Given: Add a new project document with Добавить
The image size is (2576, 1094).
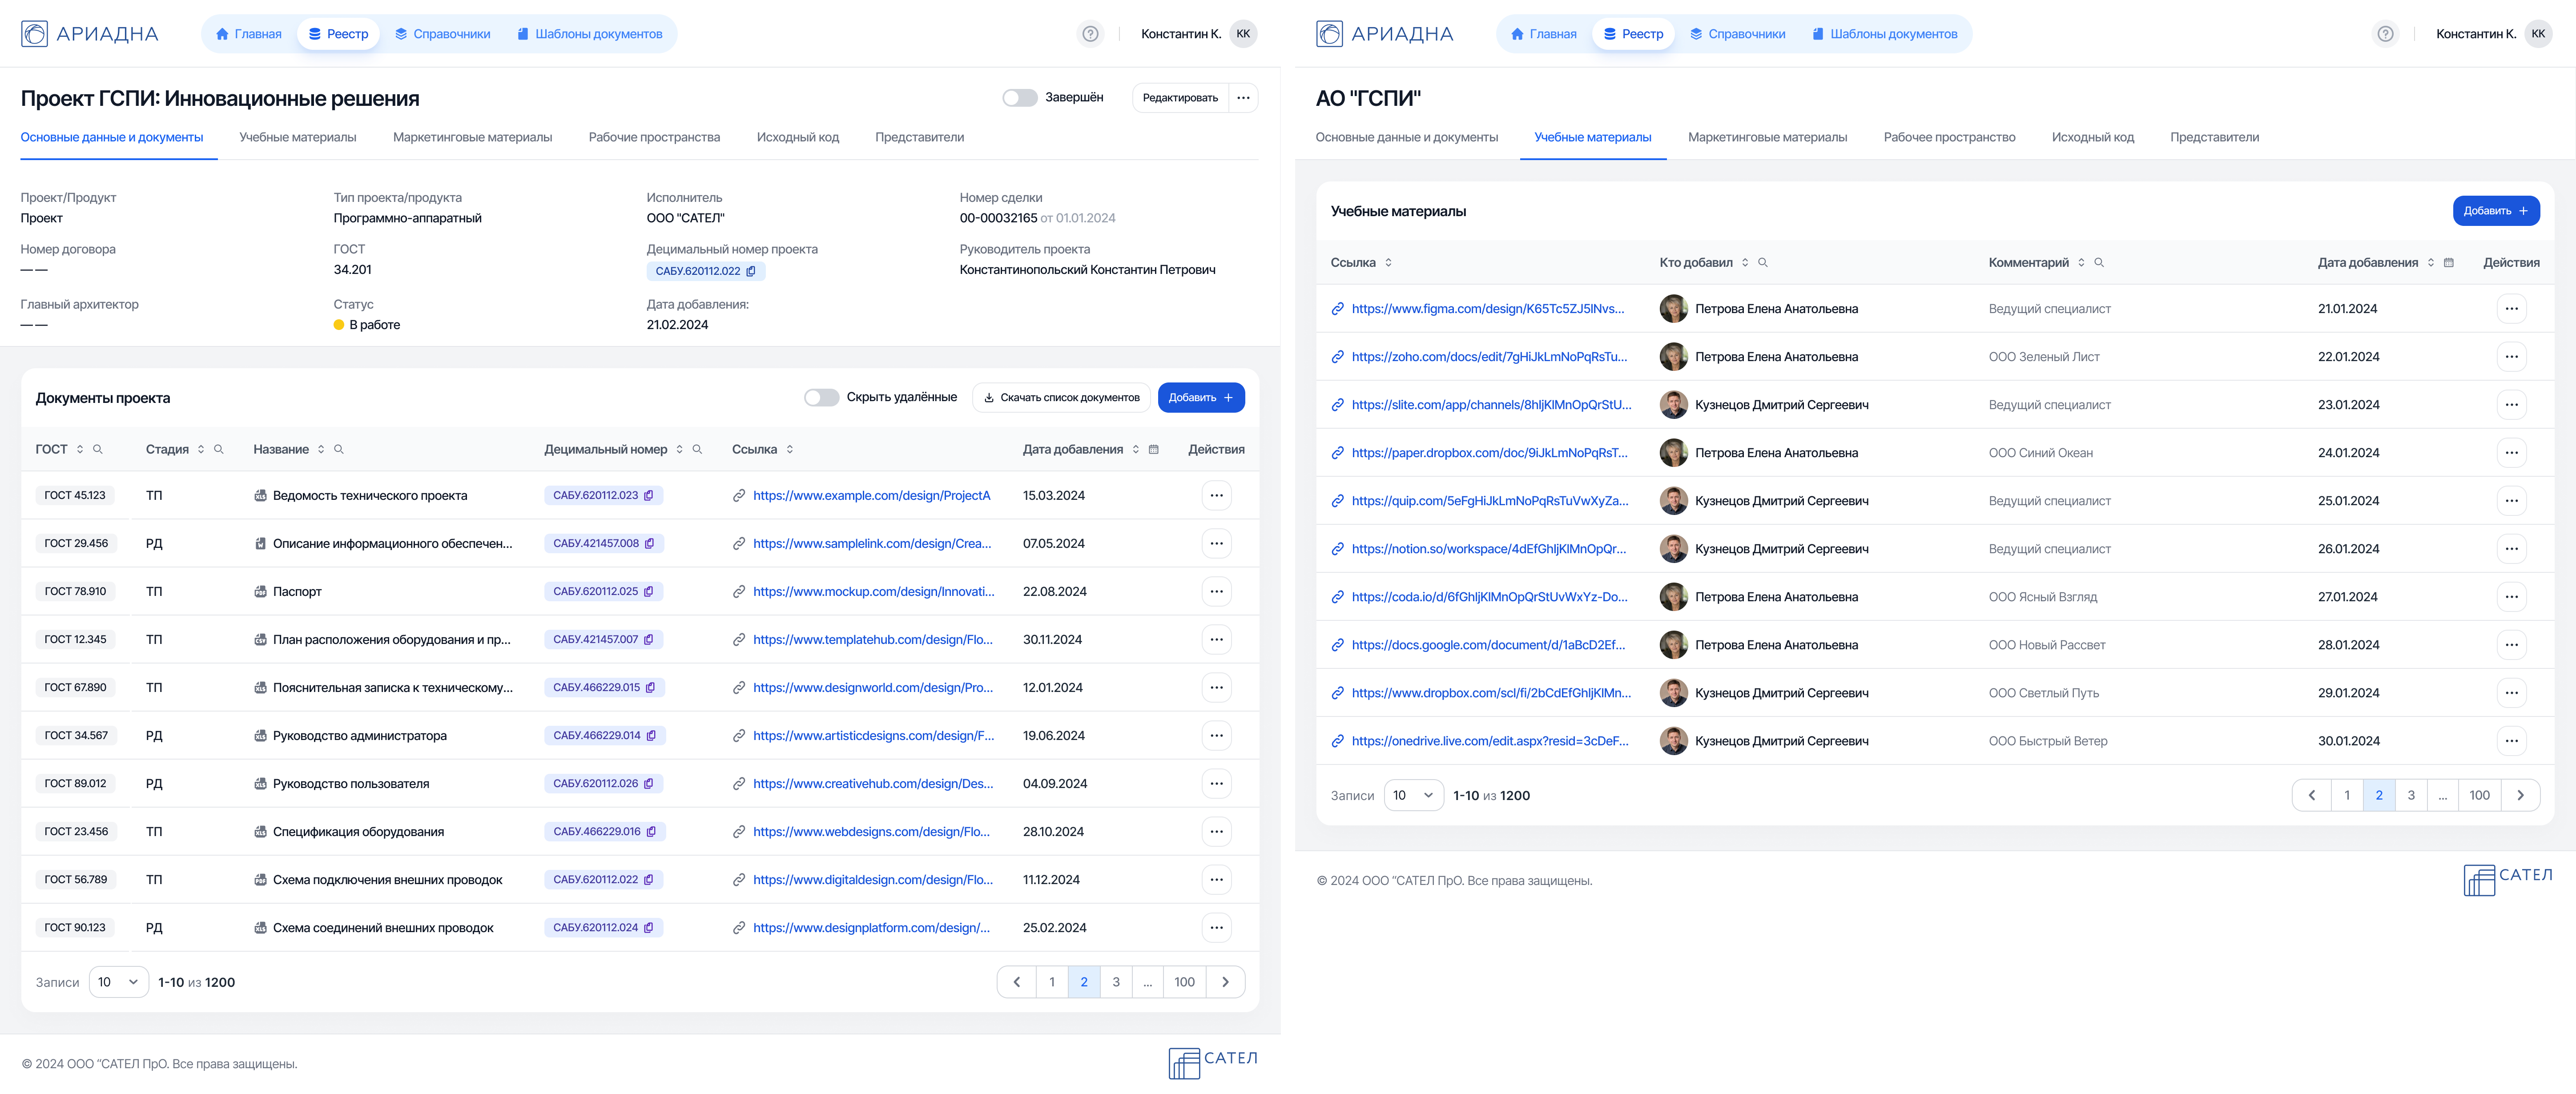Looking at the screenshot, I should point(1201,398).
